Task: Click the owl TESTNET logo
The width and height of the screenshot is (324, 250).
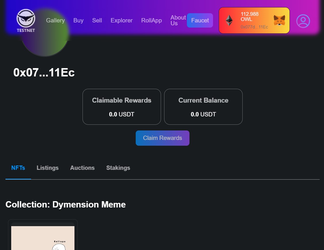Action: (26, 20)
